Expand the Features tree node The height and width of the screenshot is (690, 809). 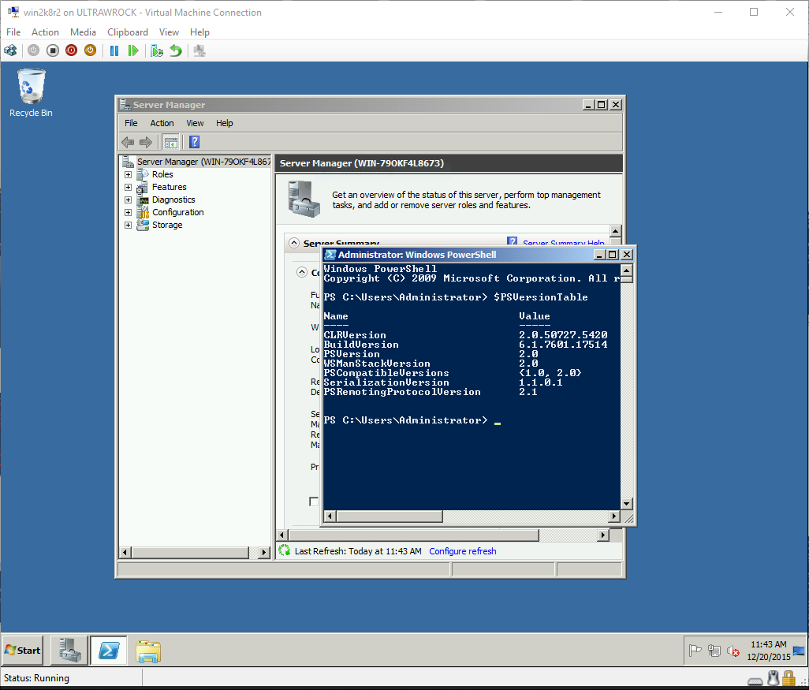click(128, 188)
